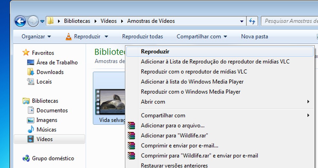Navigate to Vídeos in the breadcrumb
Viewport: 318px width, 168px height.
pos(109,21)
